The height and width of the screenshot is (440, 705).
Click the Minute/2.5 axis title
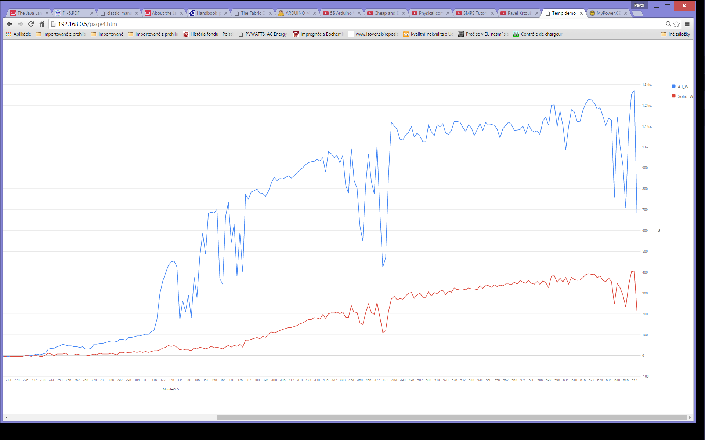[171, 389]
